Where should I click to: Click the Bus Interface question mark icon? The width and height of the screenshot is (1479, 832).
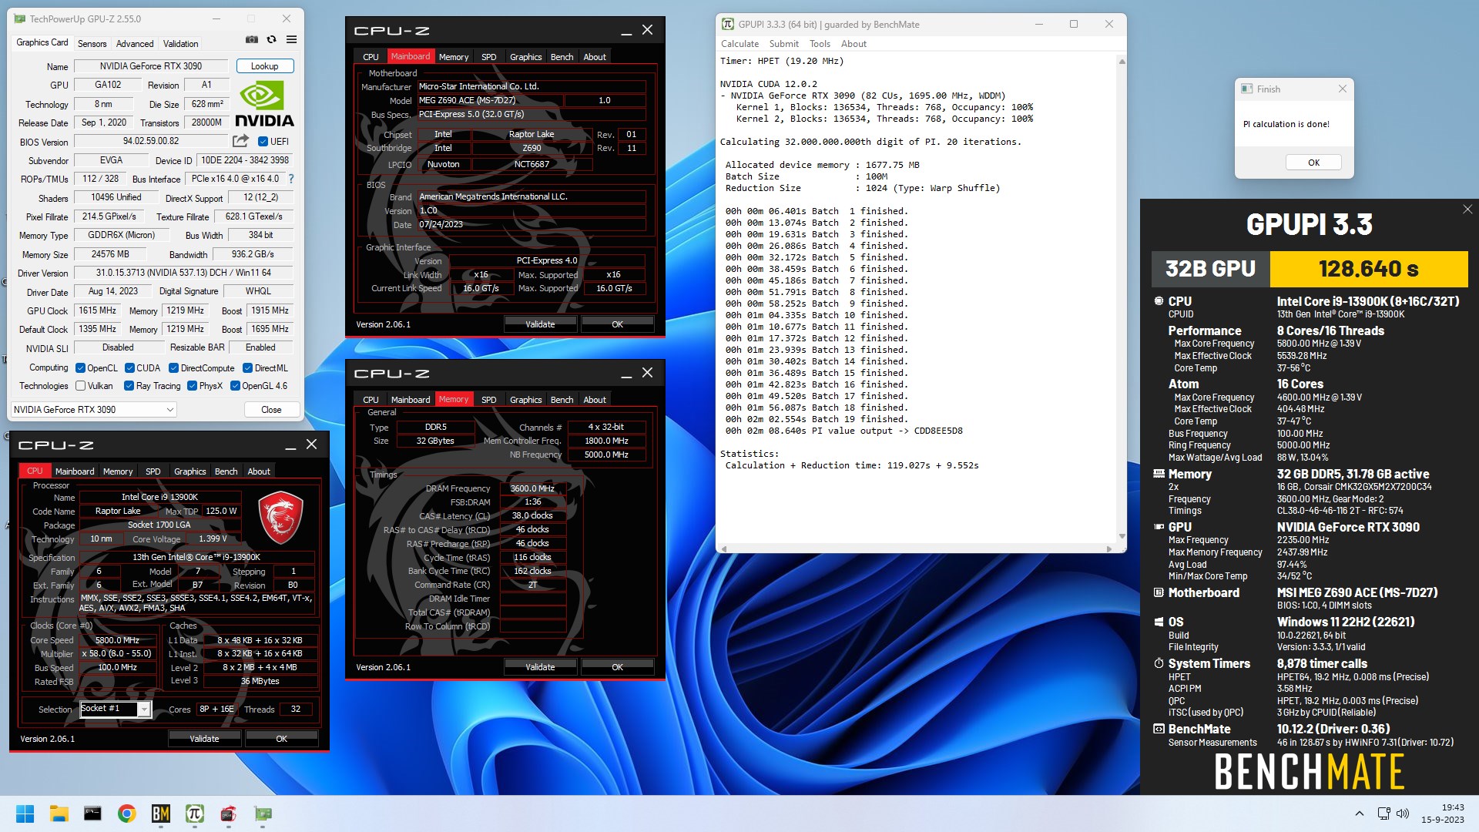[x=291, y=179]
